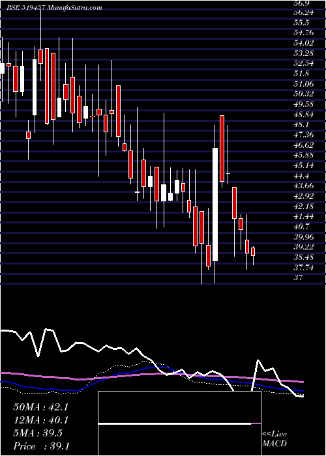Select the 43.66 price axis label
Screen dimensions: 326x456
click(304, 186)
